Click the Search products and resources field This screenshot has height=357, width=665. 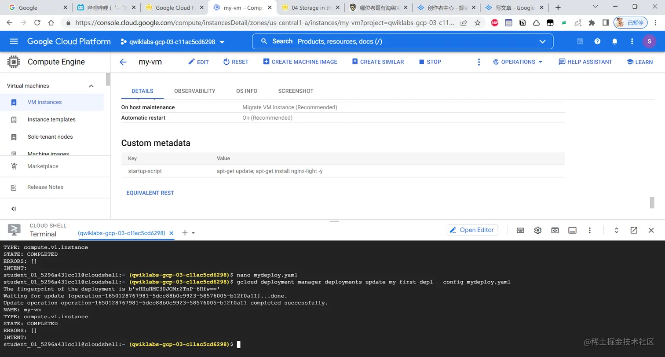coord(402,41)
